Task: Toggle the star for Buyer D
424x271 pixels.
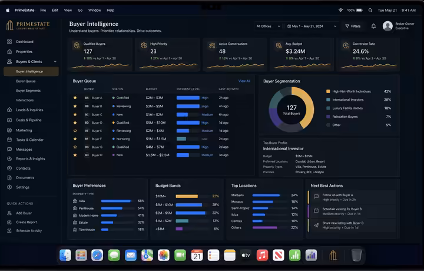Action: 75,123
